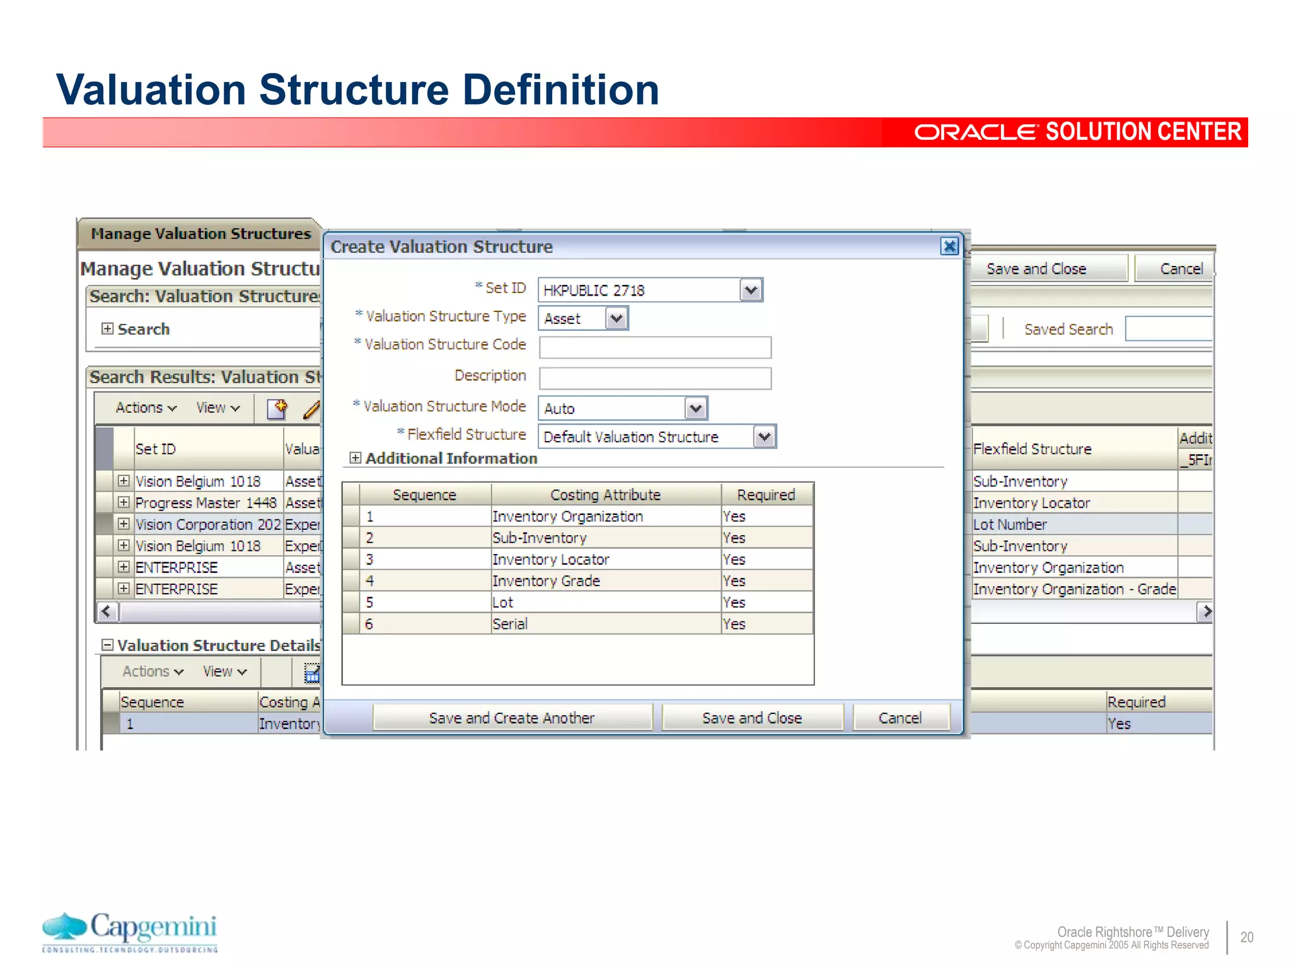This screenshot has height=968, width=1291.
Task: Click Save and Create Another button
Action: pyautogui.click(x=512, y=718)
